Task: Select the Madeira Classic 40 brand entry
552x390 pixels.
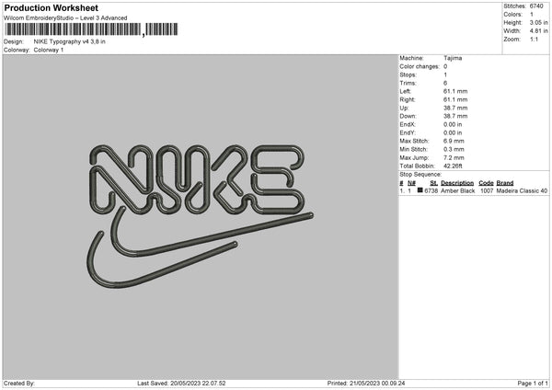Action: point(522,190)
